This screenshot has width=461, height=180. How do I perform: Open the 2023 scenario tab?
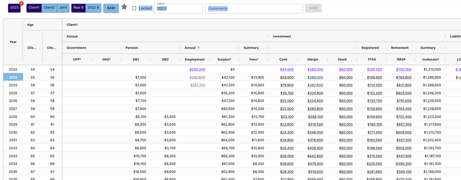point(14,8)
